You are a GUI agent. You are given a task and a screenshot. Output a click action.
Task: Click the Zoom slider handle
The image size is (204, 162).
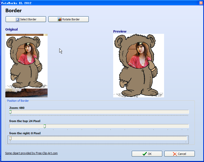click(x=10, y=112)
